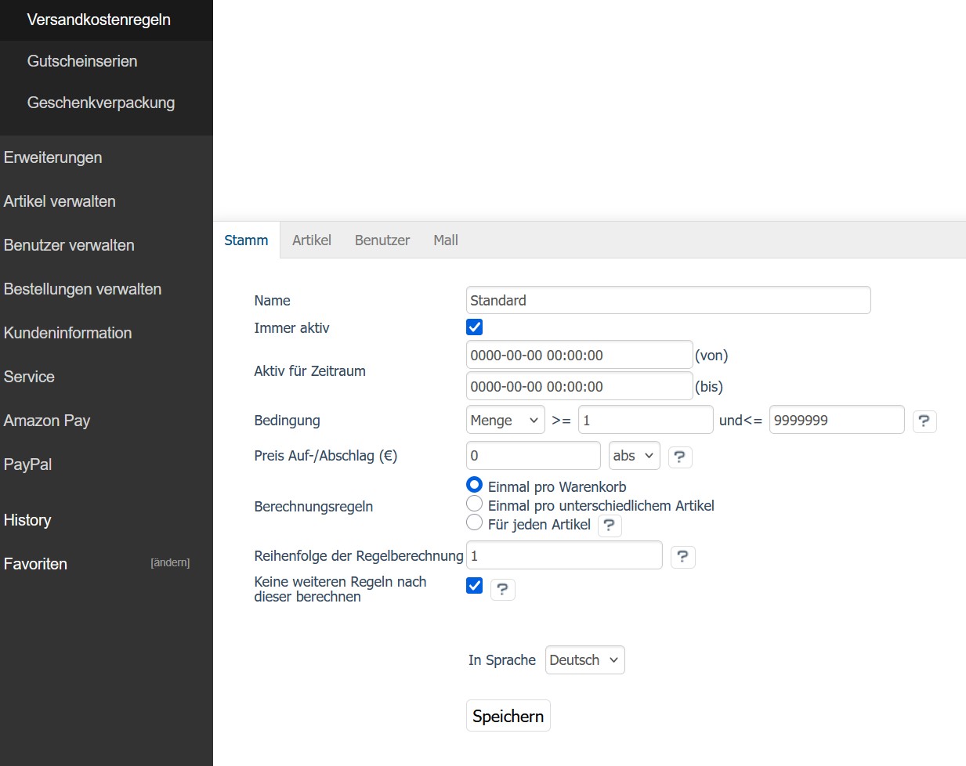Click help icon beside Für jeden Artikel
This screenshot has height=766, width=966.
(x=609, y=526)
